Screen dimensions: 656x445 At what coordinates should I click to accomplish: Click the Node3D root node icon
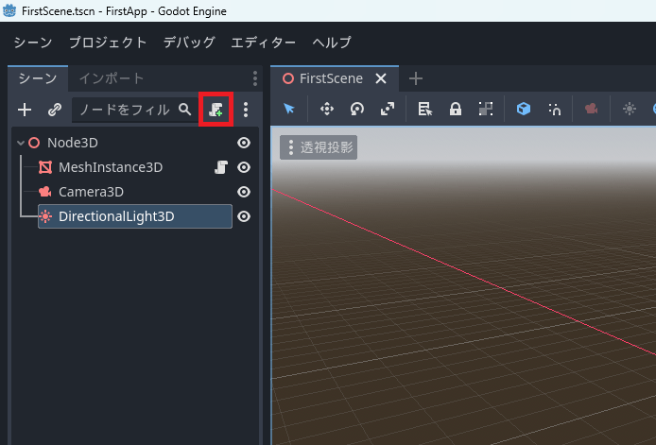coord(34,143)
